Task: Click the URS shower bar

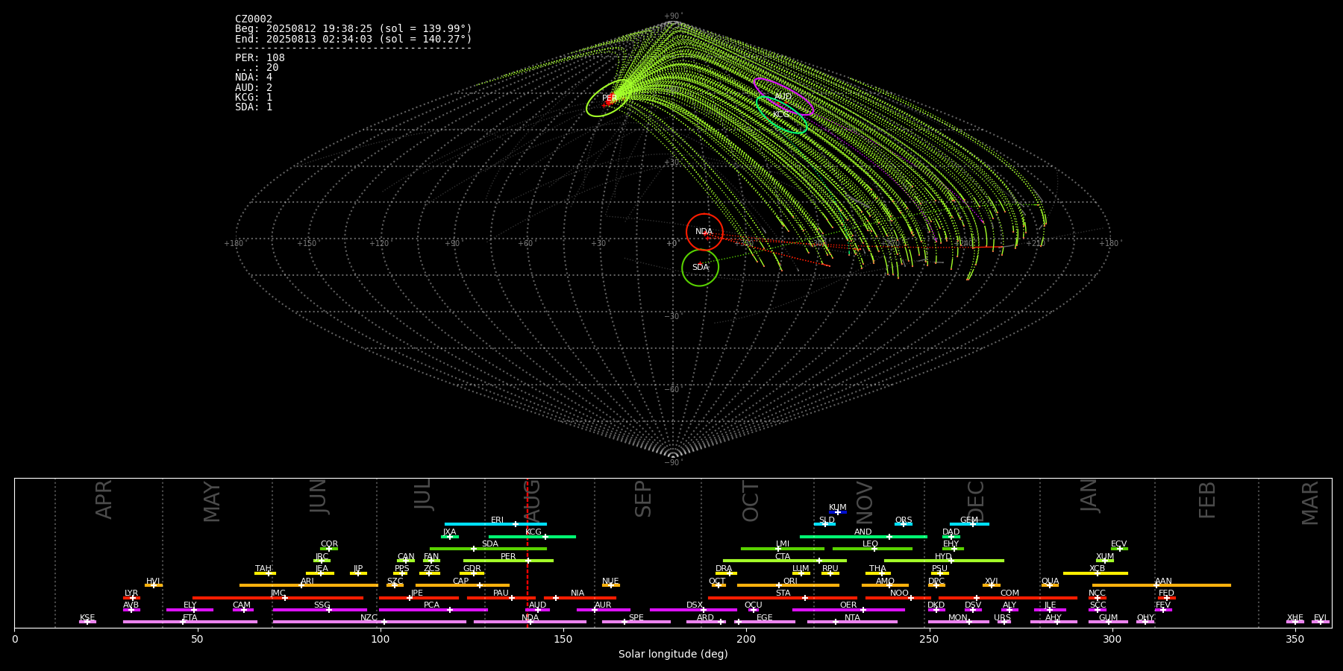Action: 1004,622
